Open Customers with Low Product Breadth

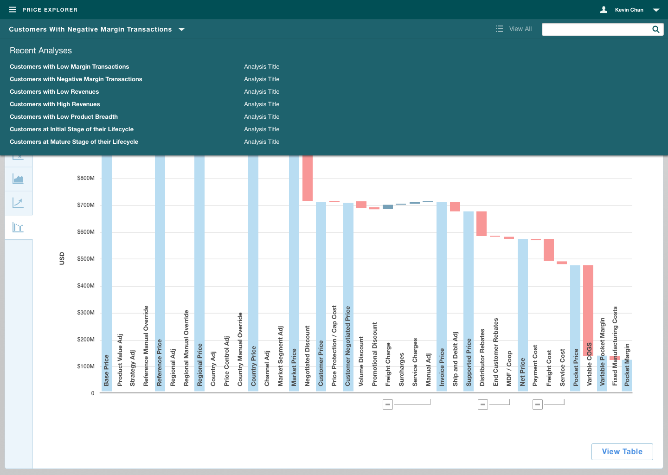point(64,117)
